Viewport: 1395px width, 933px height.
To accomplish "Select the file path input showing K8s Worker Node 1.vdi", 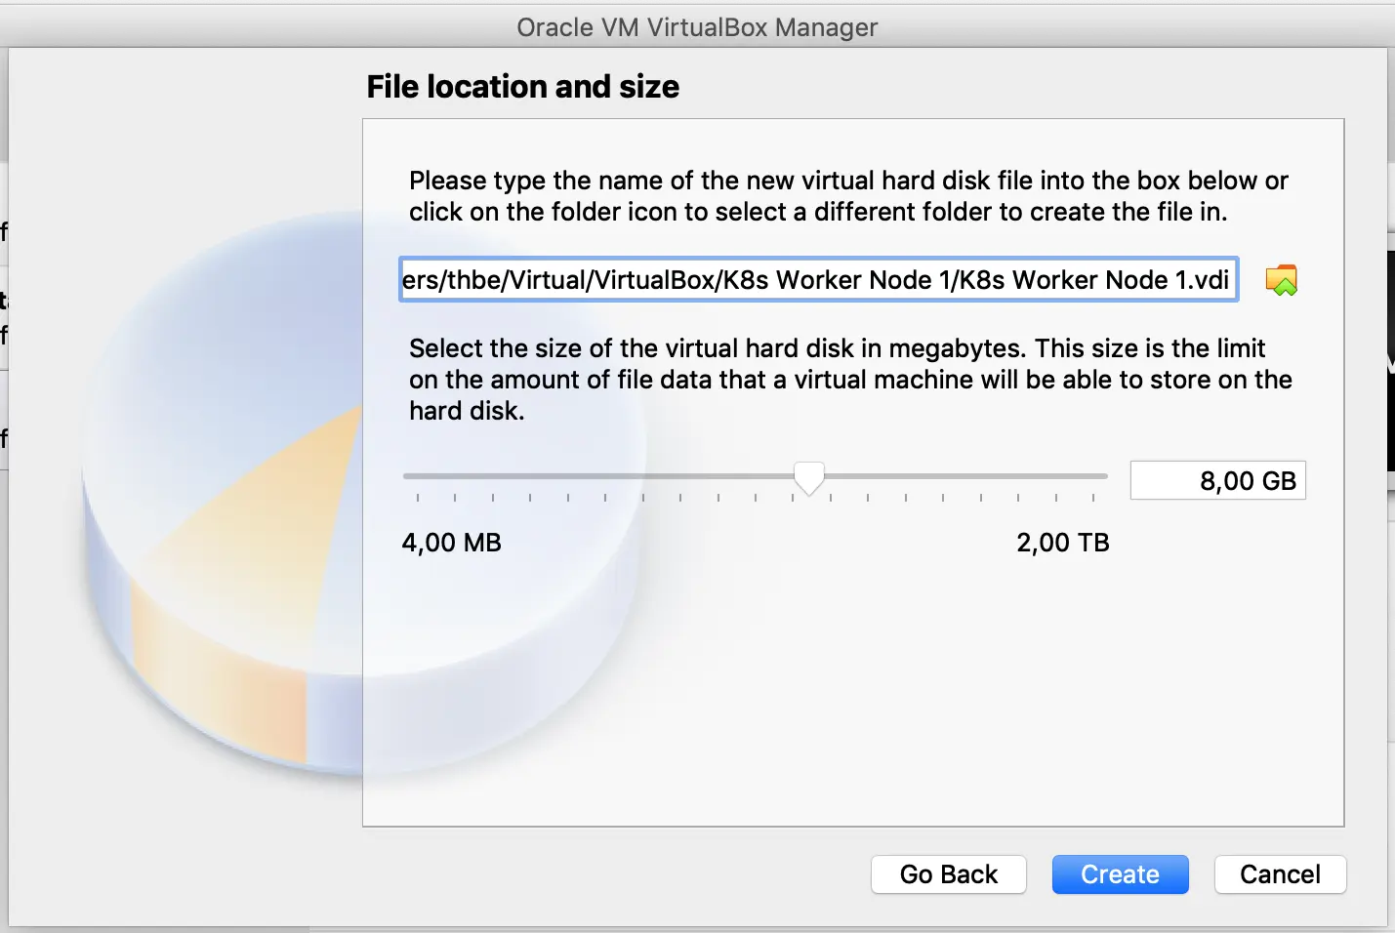I will click(x=818, y=280).
